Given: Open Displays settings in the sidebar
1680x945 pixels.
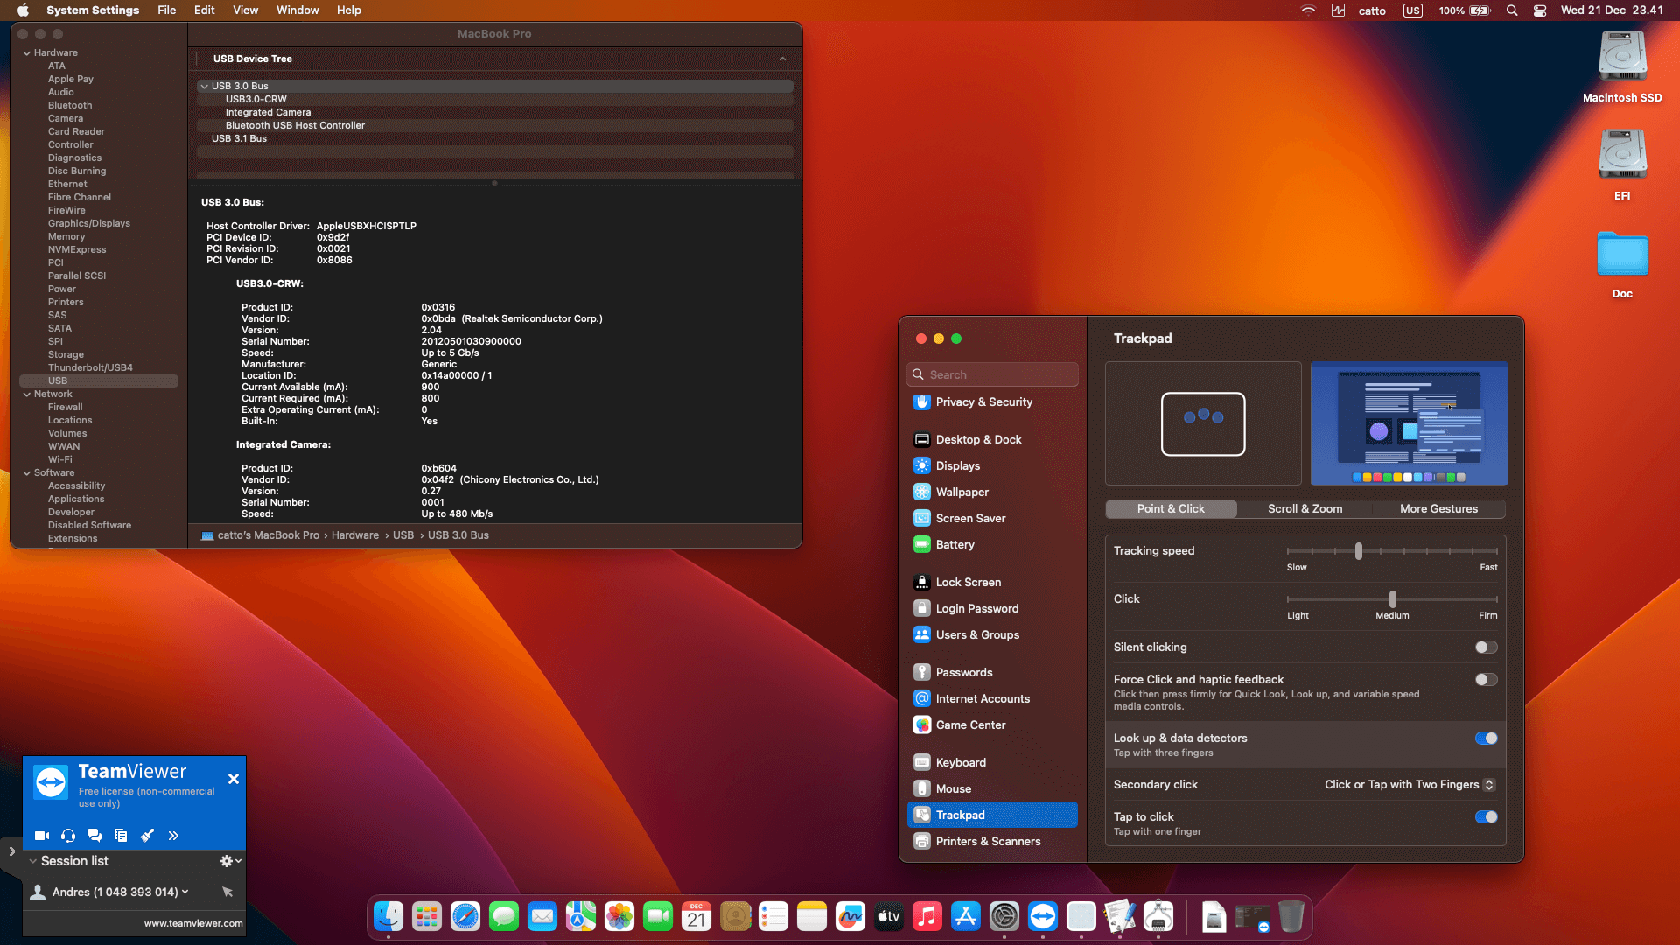Looking at the screenshot, I should (958, 465).
